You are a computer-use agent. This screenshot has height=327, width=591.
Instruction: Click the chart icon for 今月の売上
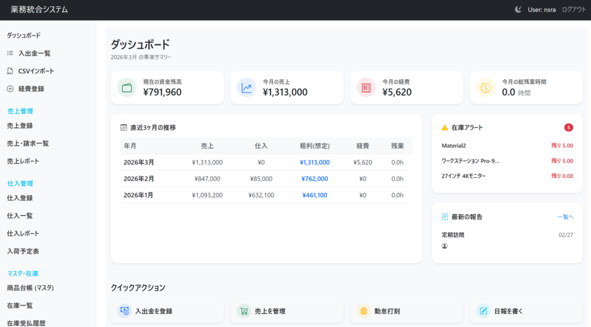tap(246, 88)
